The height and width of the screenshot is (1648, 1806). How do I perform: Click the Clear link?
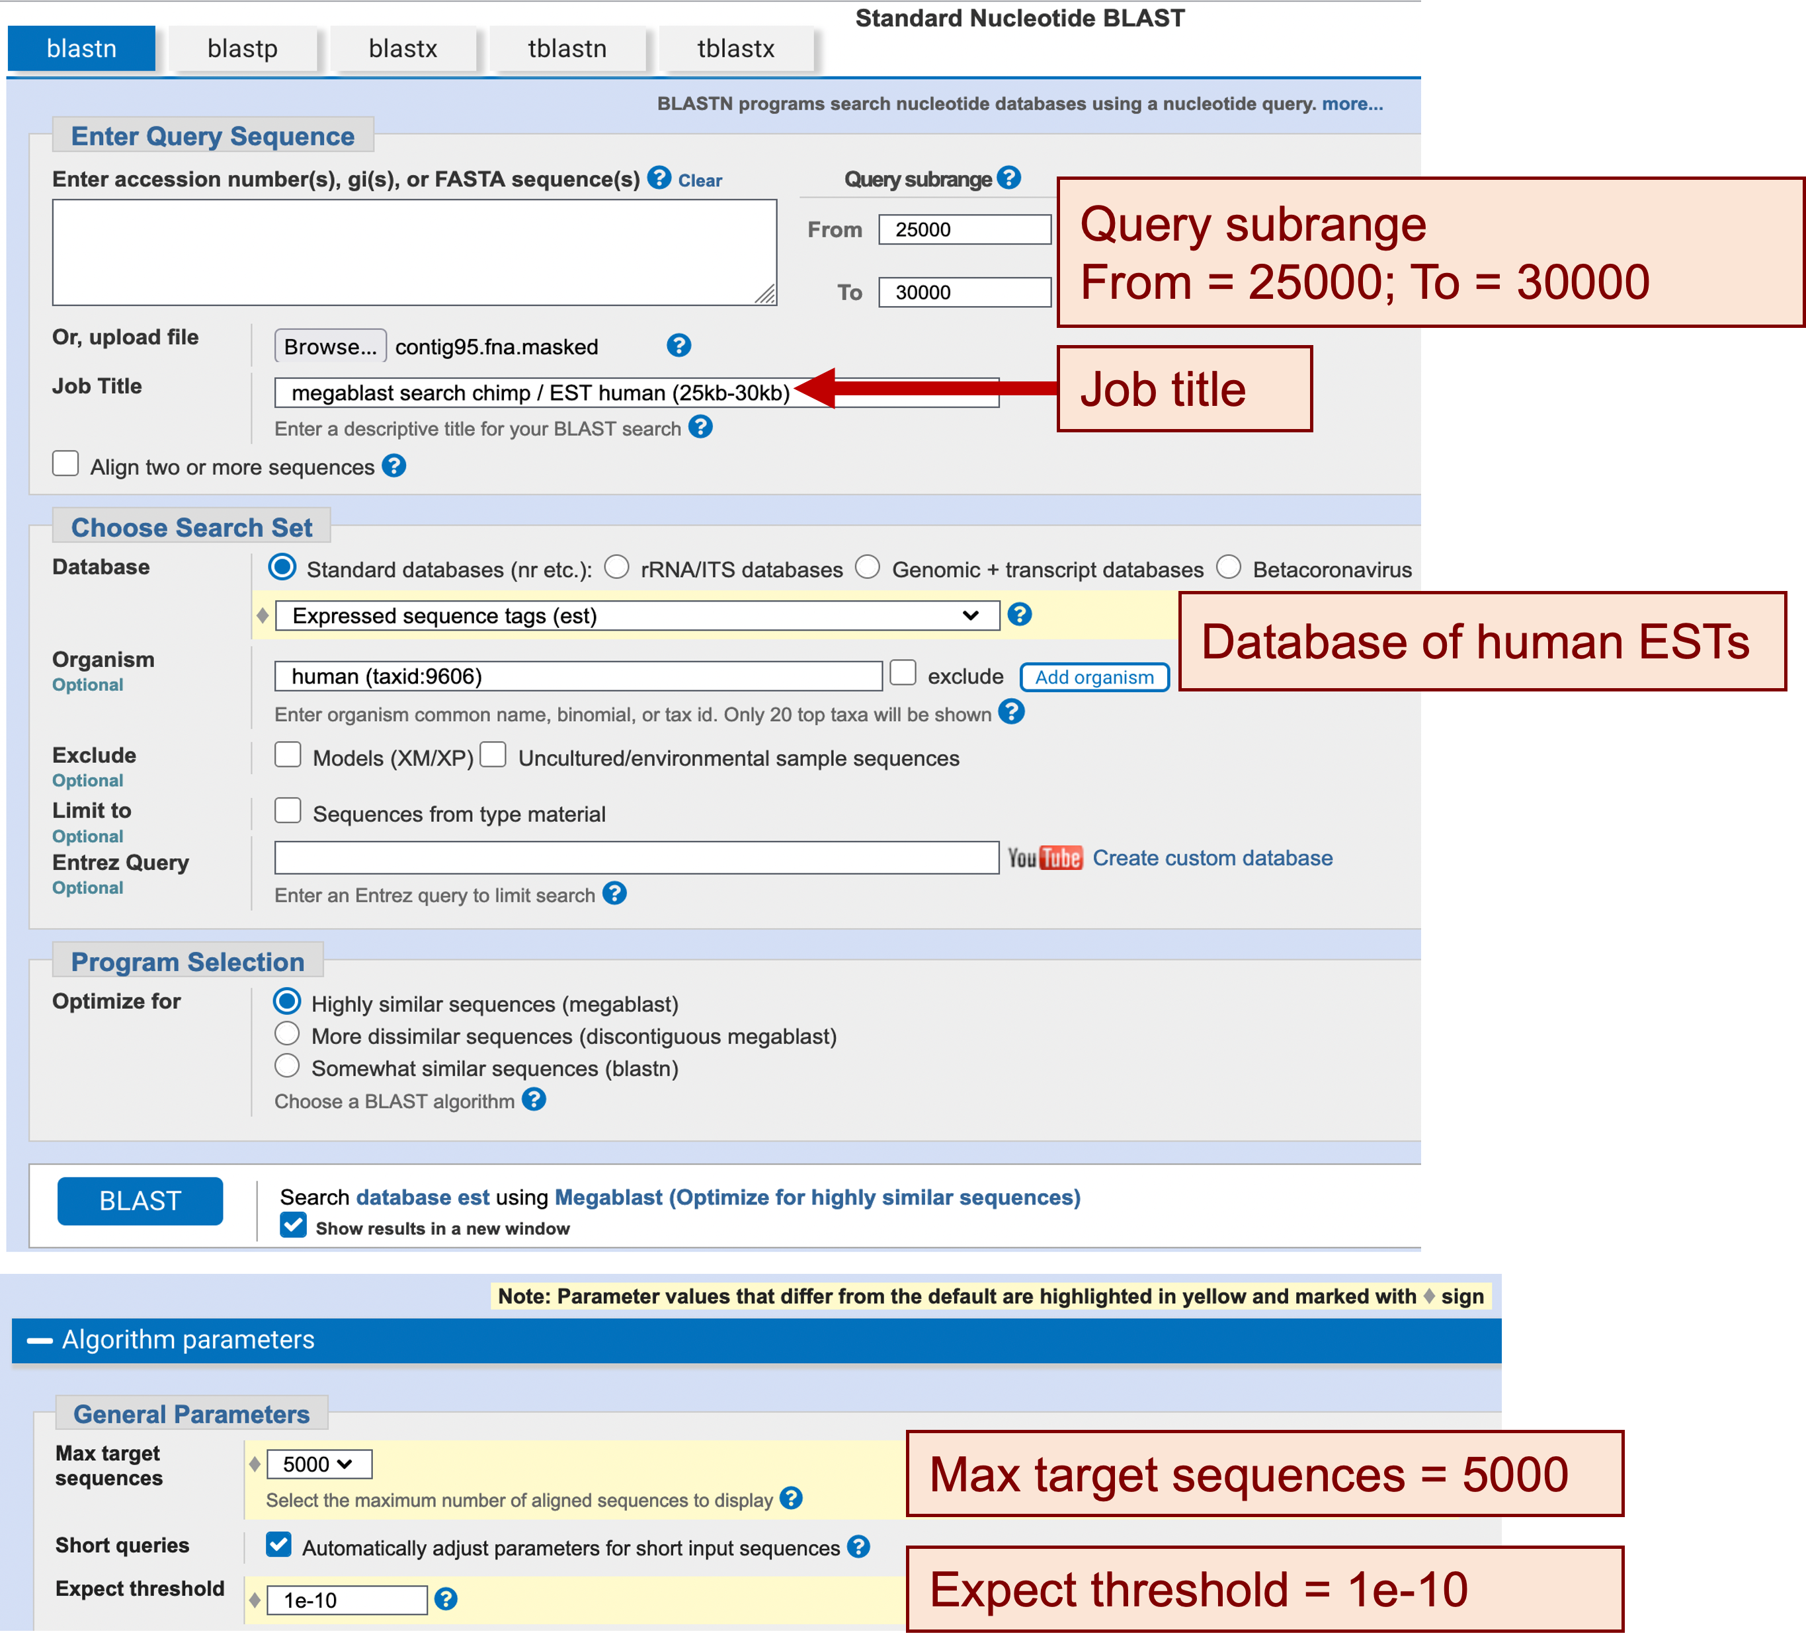coord(700,180)
